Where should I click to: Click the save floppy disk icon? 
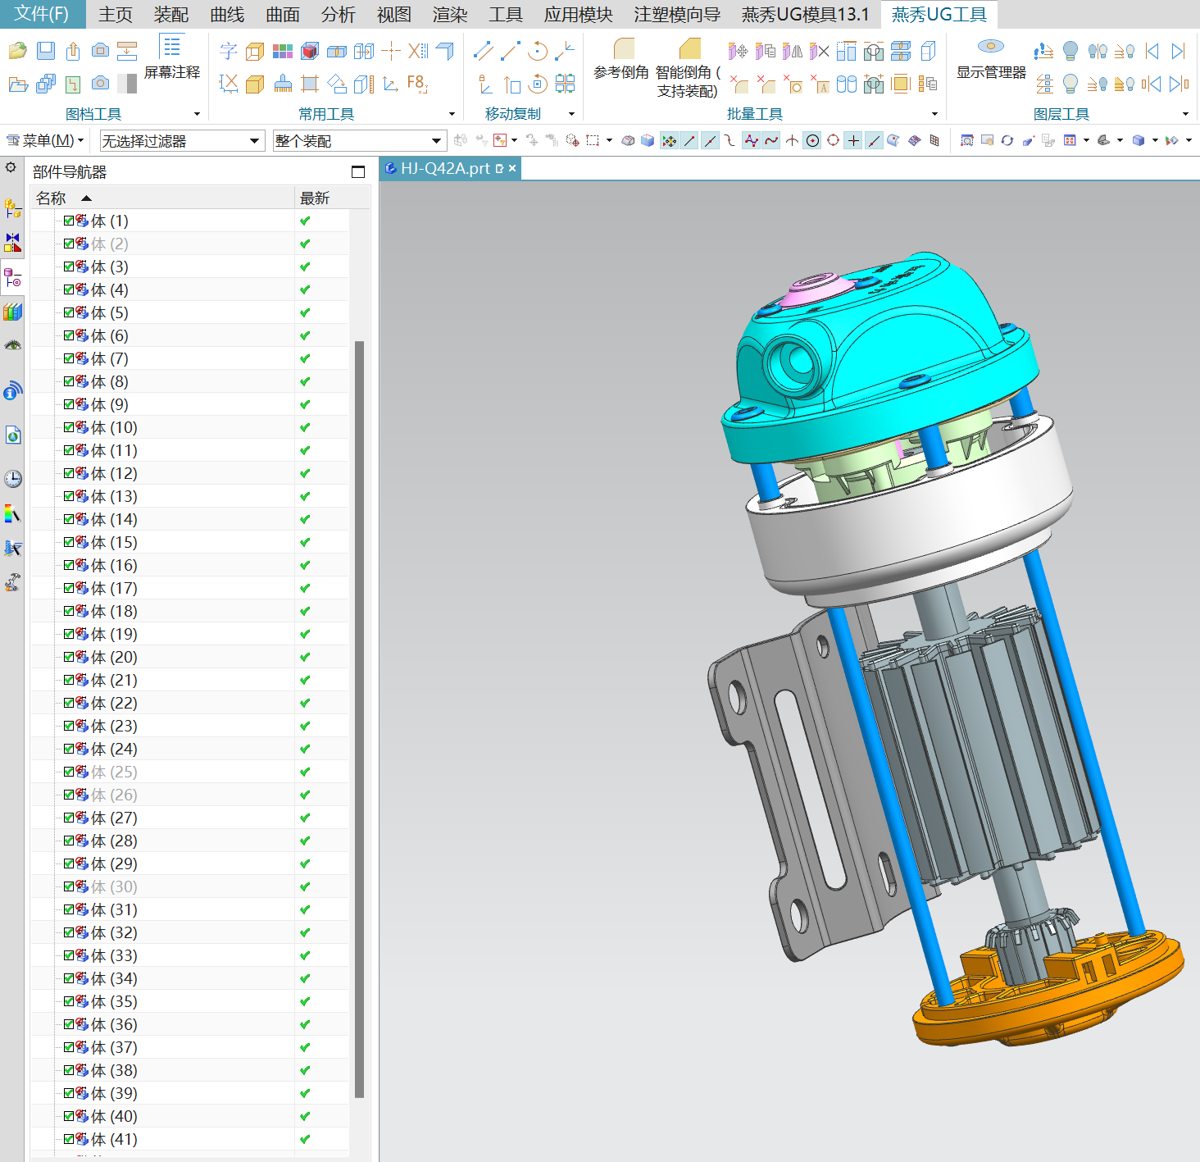[x=46, y=51]
